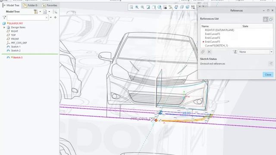Click the plus icon beside search field
This screenshot has height=155, width=276.
click(55, 17)
